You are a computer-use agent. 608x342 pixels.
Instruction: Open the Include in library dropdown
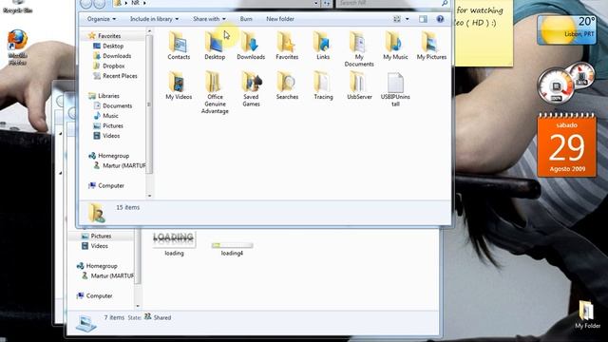tap(154, 19)
